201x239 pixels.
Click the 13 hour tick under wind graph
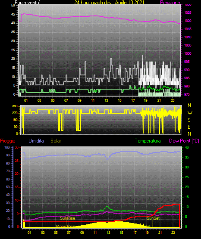click(x=106, y=100)
